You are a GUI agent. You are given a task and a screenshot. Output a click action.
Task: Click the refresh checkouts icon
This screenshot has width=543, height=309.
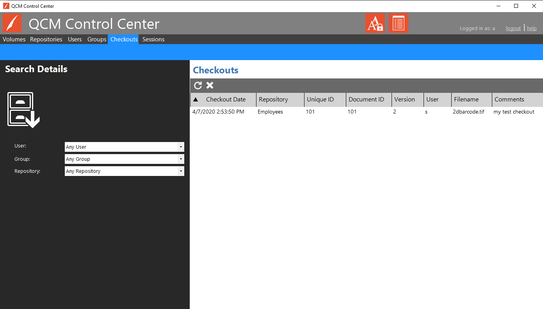click(198, 85)
